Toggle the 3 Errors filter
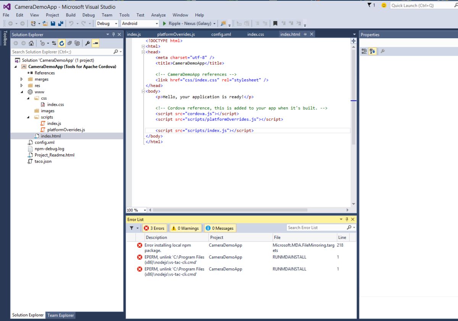The width and height of the screenshot is (458, 321). tap(154, 228)
